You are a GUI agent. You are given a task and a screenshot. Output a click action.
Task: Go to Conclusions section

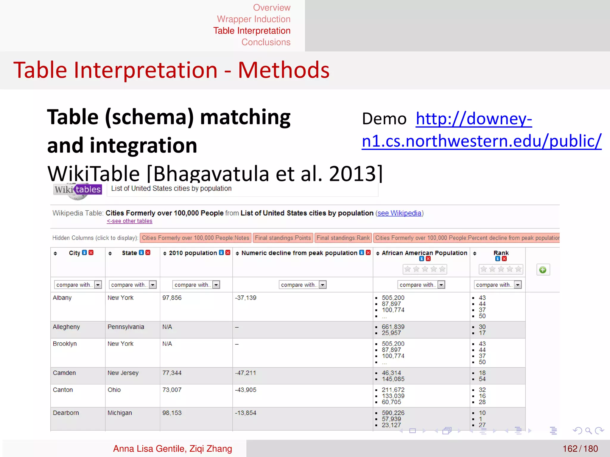(266, 42)
